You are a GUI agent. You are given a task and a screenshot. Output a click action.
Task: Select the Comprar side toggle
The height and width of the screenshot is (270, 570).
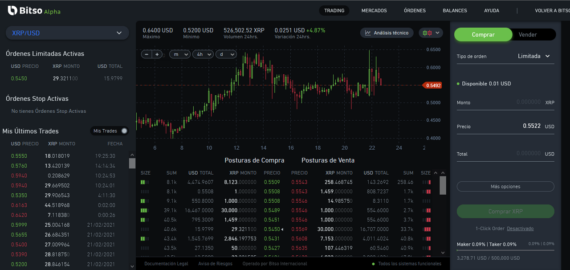pos(483,35)
